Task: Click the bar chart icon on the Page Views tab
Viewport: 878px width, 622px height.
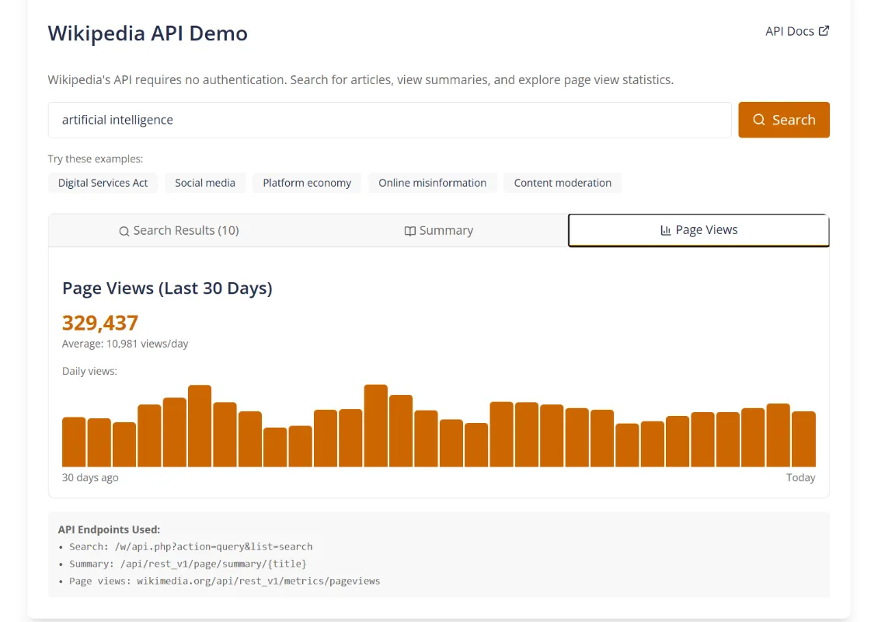Action: [666, 229]
